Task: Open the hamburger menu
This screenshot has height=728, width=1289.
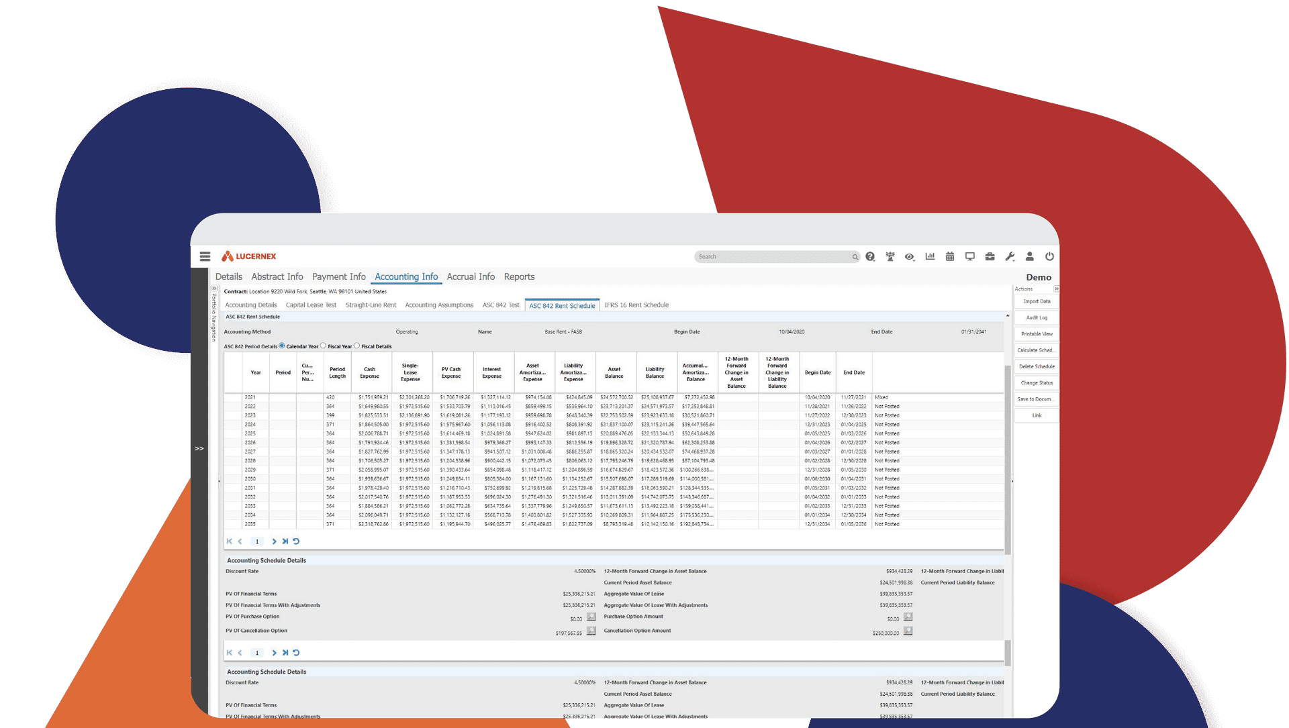Action: [205, 256]
